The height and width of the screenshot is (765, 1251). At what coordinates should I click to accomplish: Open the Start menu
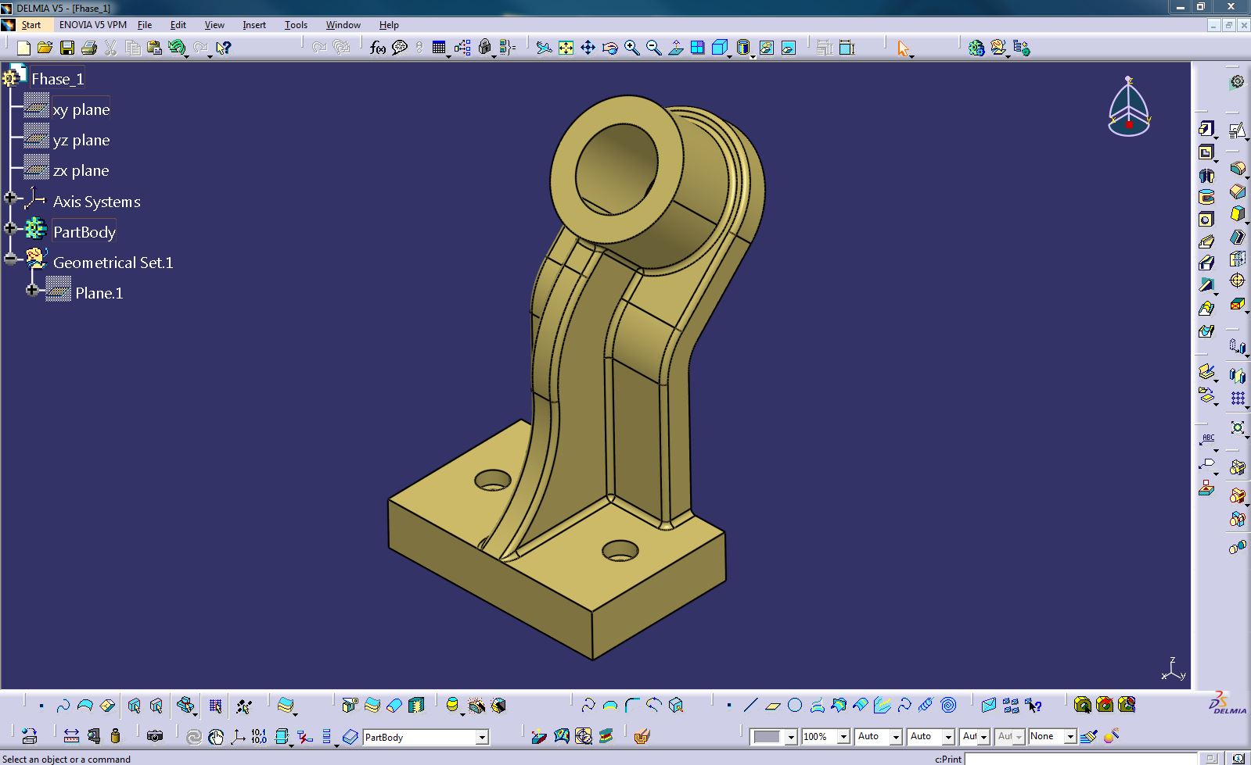31,25
